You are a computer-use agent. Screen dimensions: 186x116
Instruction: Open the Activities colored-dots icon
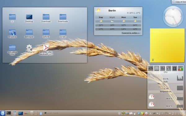(26, 114)
